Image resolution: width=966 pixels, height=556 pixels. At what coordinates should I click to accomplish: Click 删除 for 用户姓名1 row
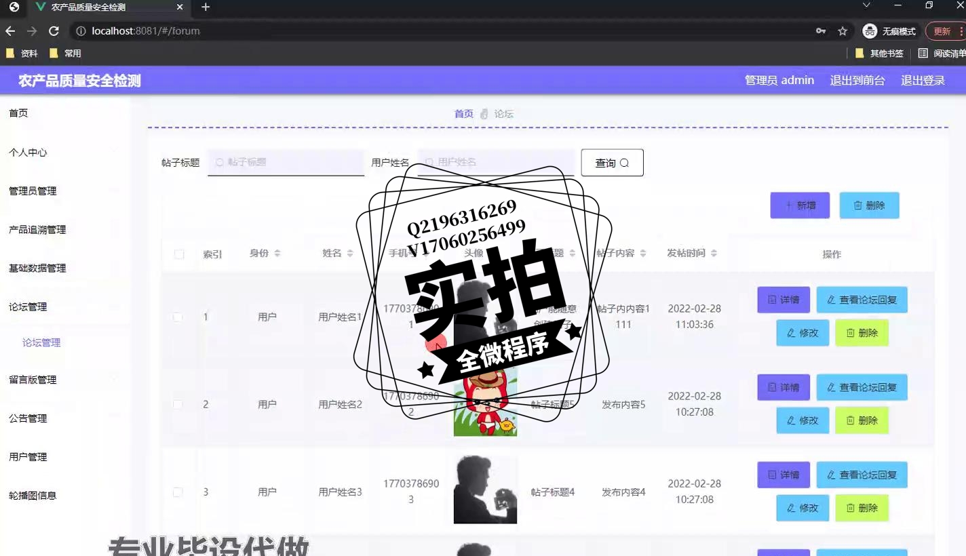(862, 333)
